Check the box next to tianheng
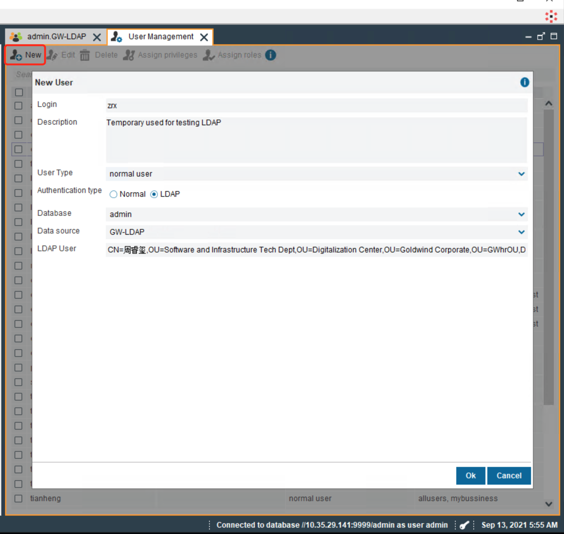Image resolution: width=564 pixels, height=534 pixels. [x=19, y=499]
